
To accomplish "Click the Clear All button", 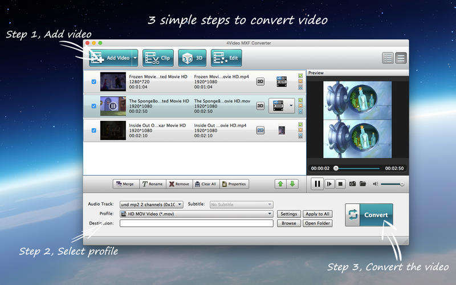I will point(205,184).
